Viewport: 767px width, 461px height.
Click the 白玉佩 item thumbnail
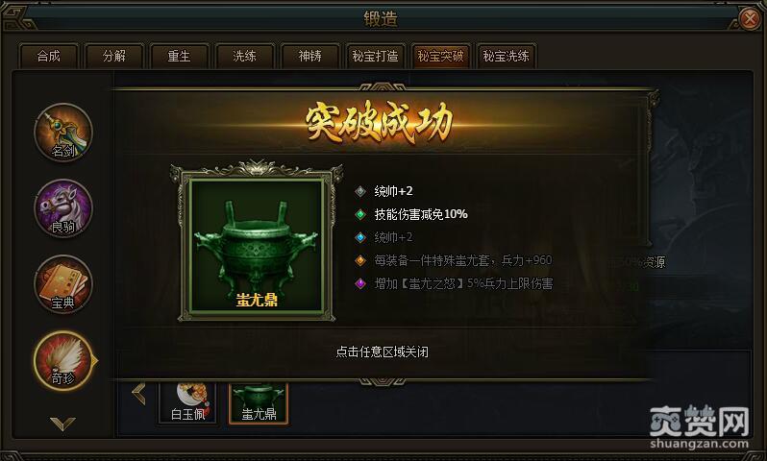(188, 402)
